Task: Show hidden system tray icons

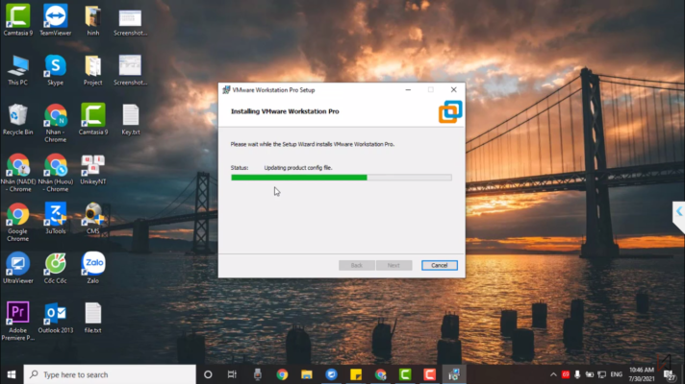Action: [x=553, y=374]
